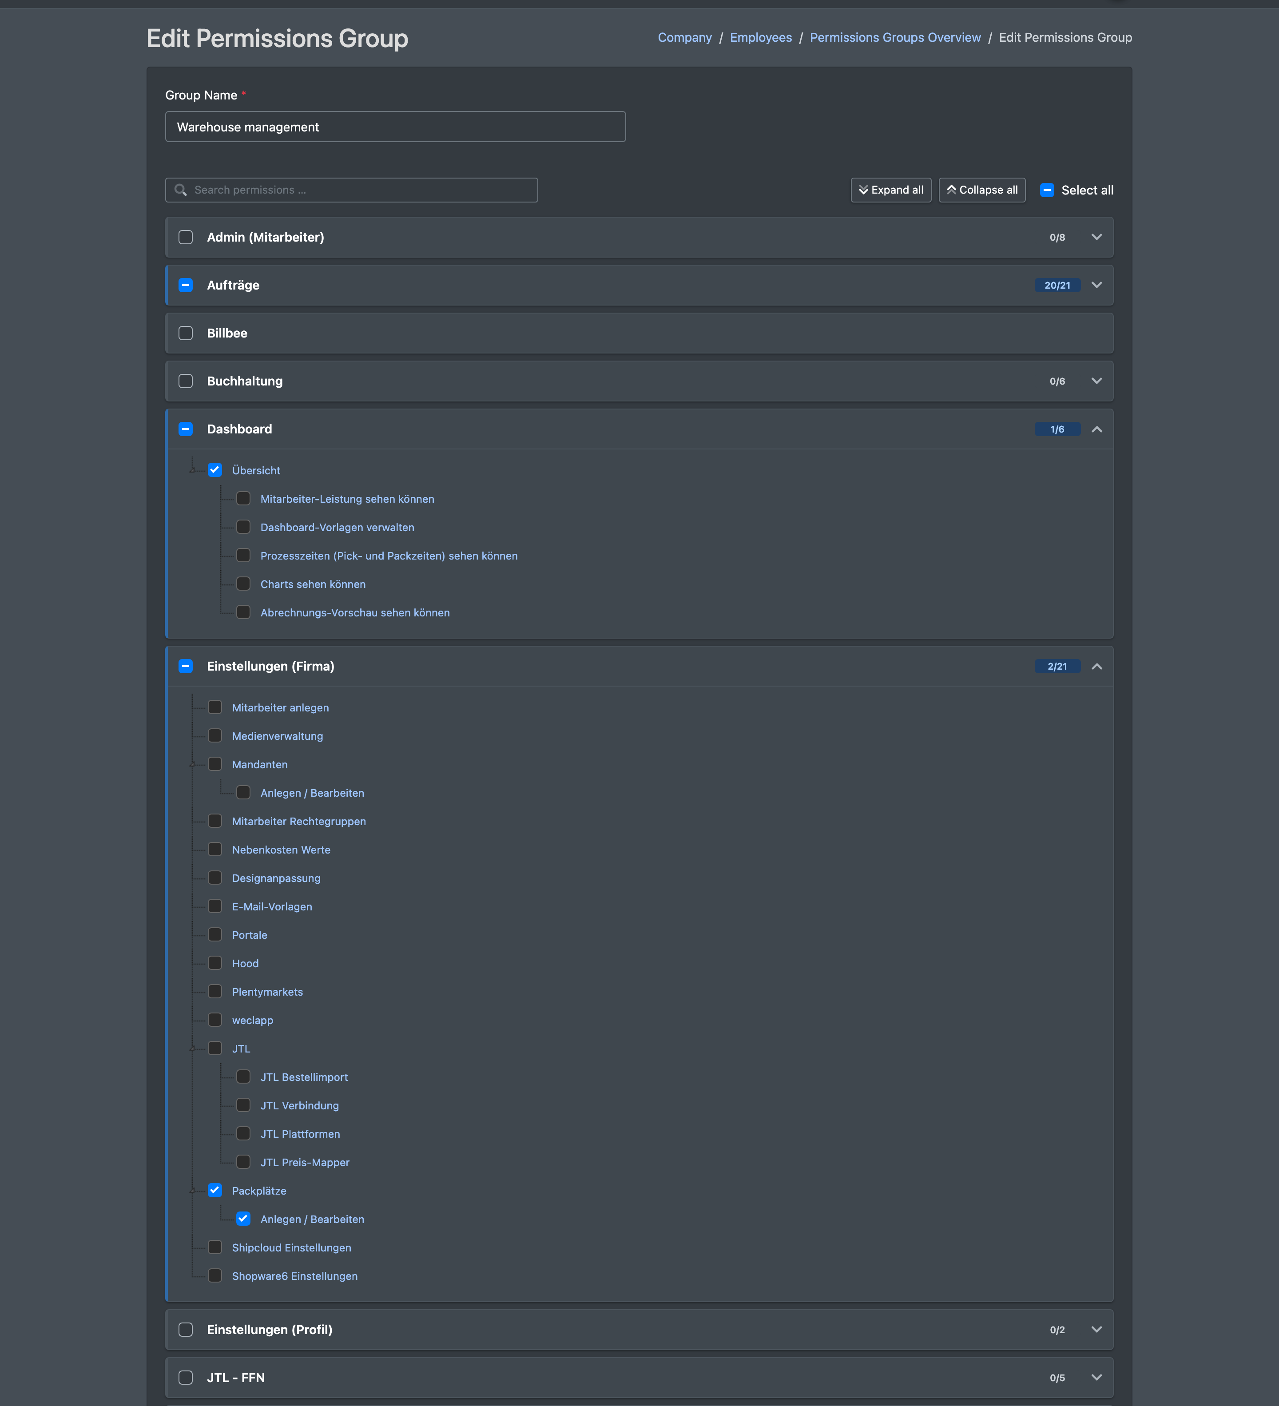Check the JTL - FFN group checkbox
This screenshot has width=1279, height=1406.
(x=186, y=1378)
